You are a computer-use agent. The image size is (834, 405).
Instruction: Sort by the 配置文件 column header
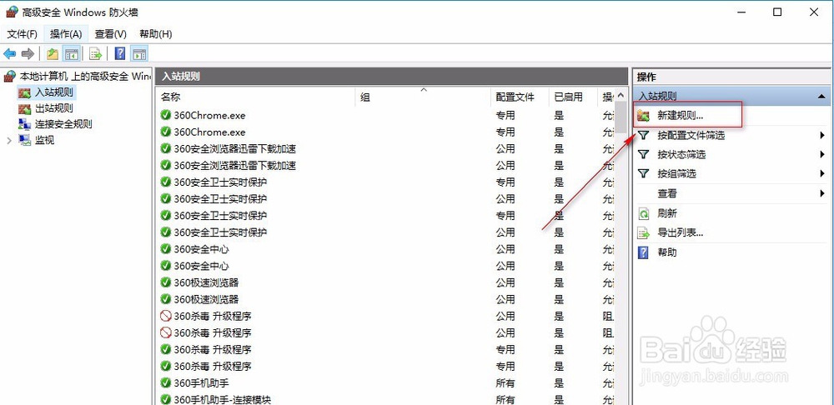point(520,97)
